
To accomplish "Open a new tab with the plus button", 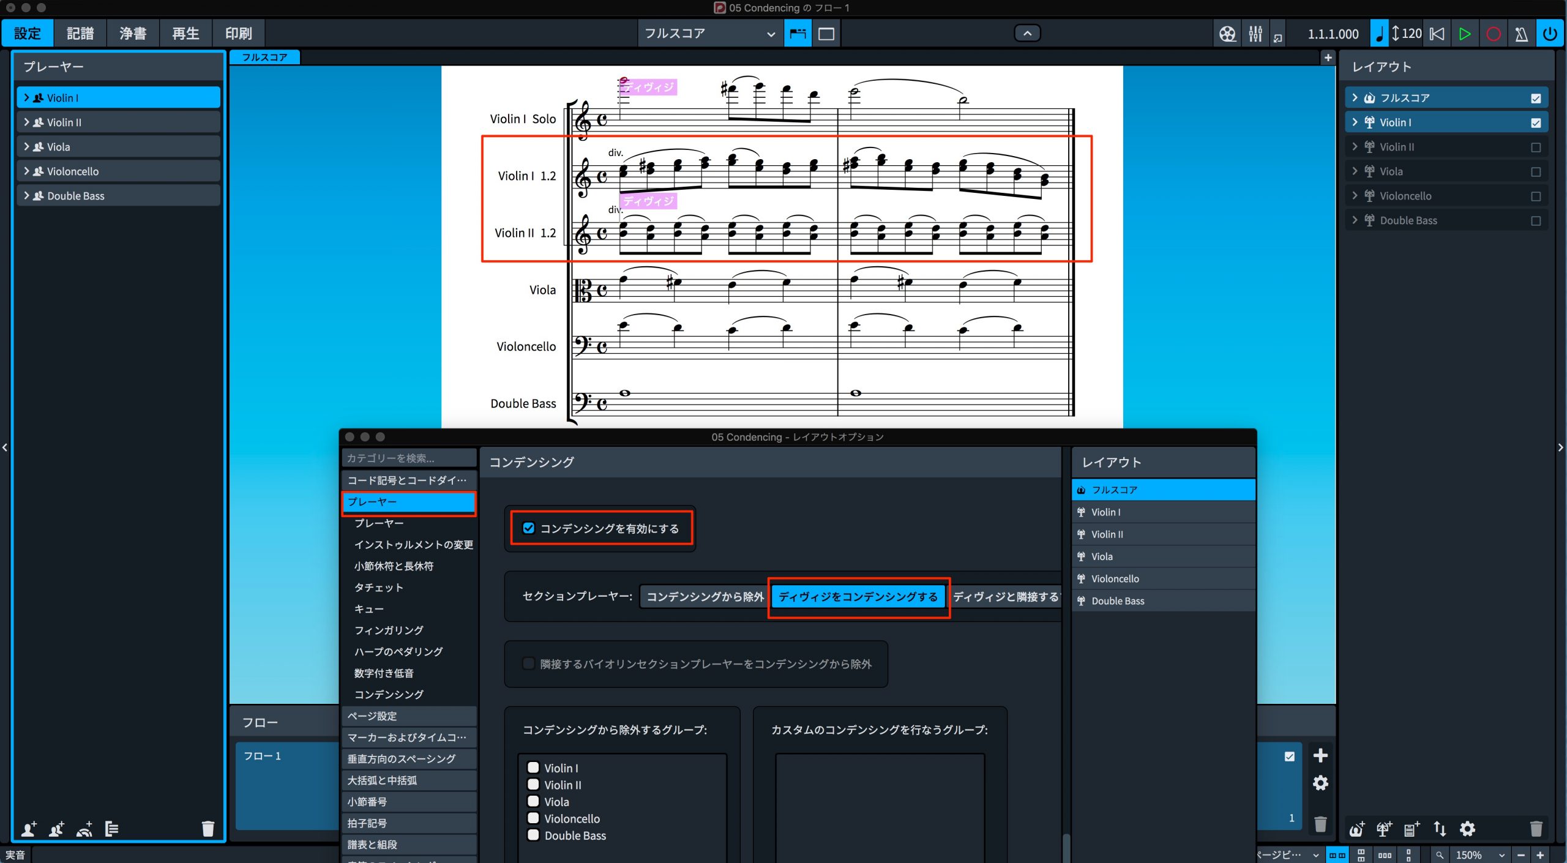I will pyautogui.click(x=1328, y=58).
